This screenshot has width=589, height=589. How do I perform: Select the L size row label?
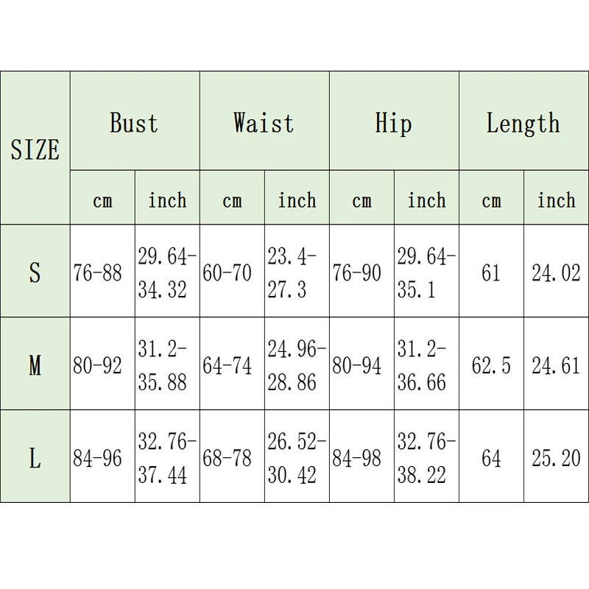35,456
